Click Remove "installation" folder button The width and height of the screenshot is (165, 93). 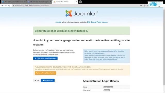45,73
